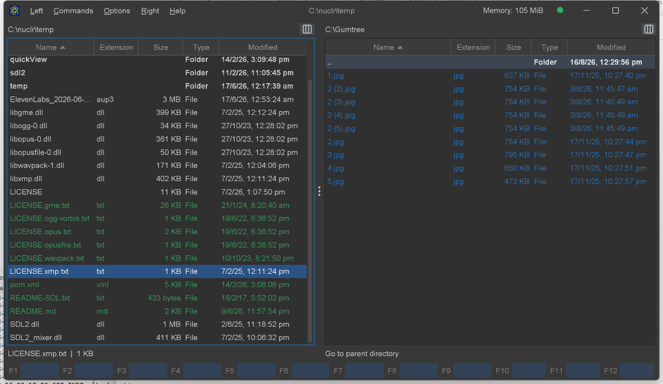This screenshot has width=663, height=384.
Task: Select pom.xml file
Action: click(x=157, y=284)
